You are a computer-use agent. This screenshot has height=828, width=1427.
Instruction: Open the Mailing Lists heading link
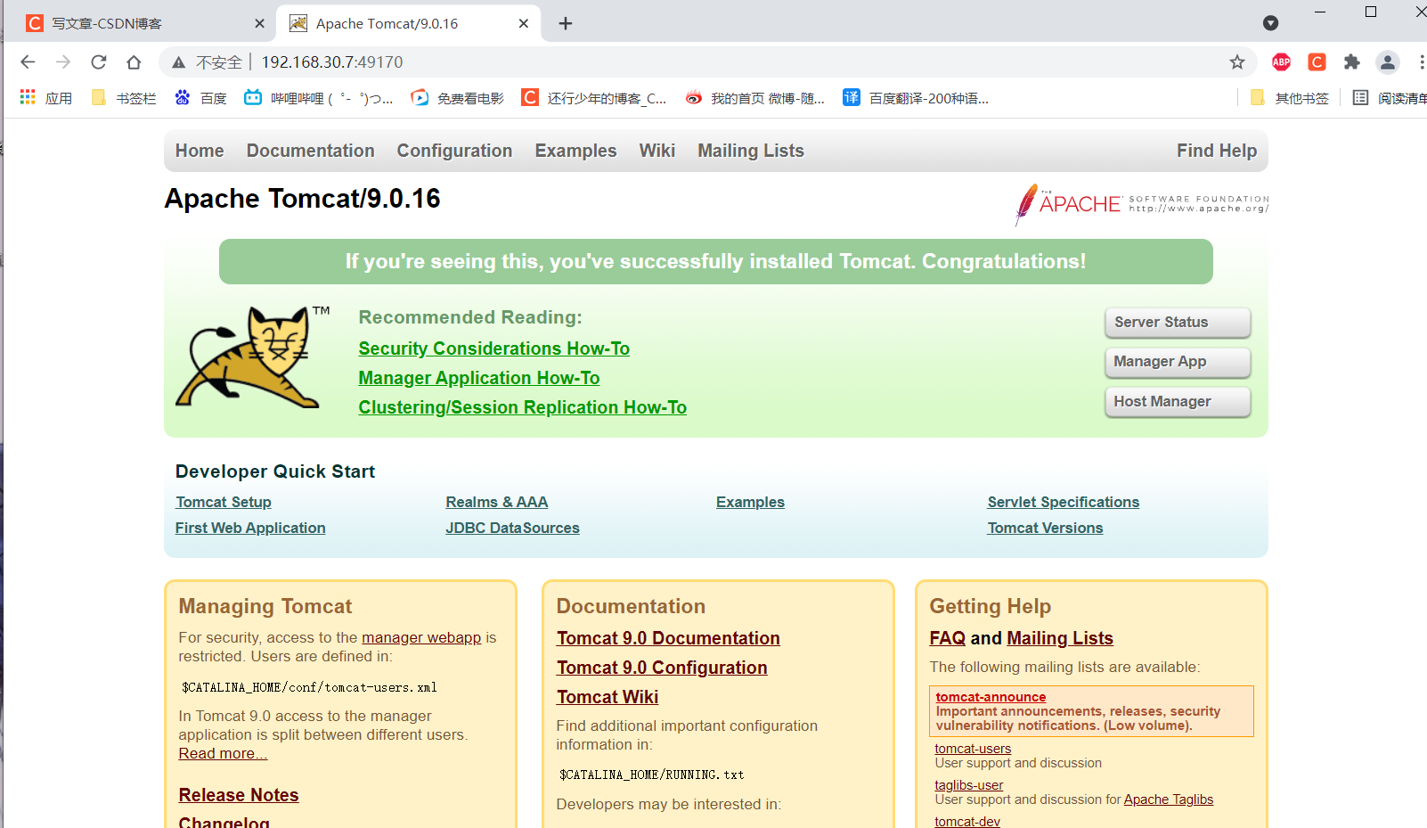tap(1060, 638)
